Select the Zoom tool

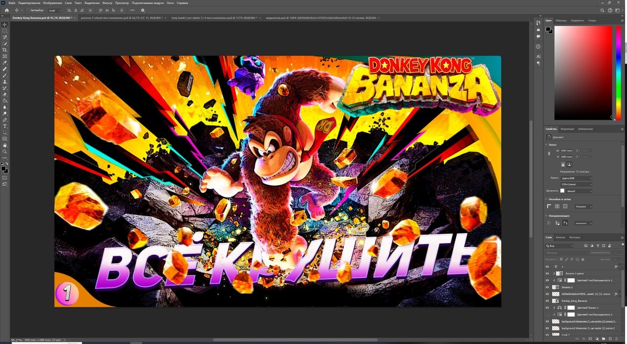pyautogui.click(x=5, y=151)
